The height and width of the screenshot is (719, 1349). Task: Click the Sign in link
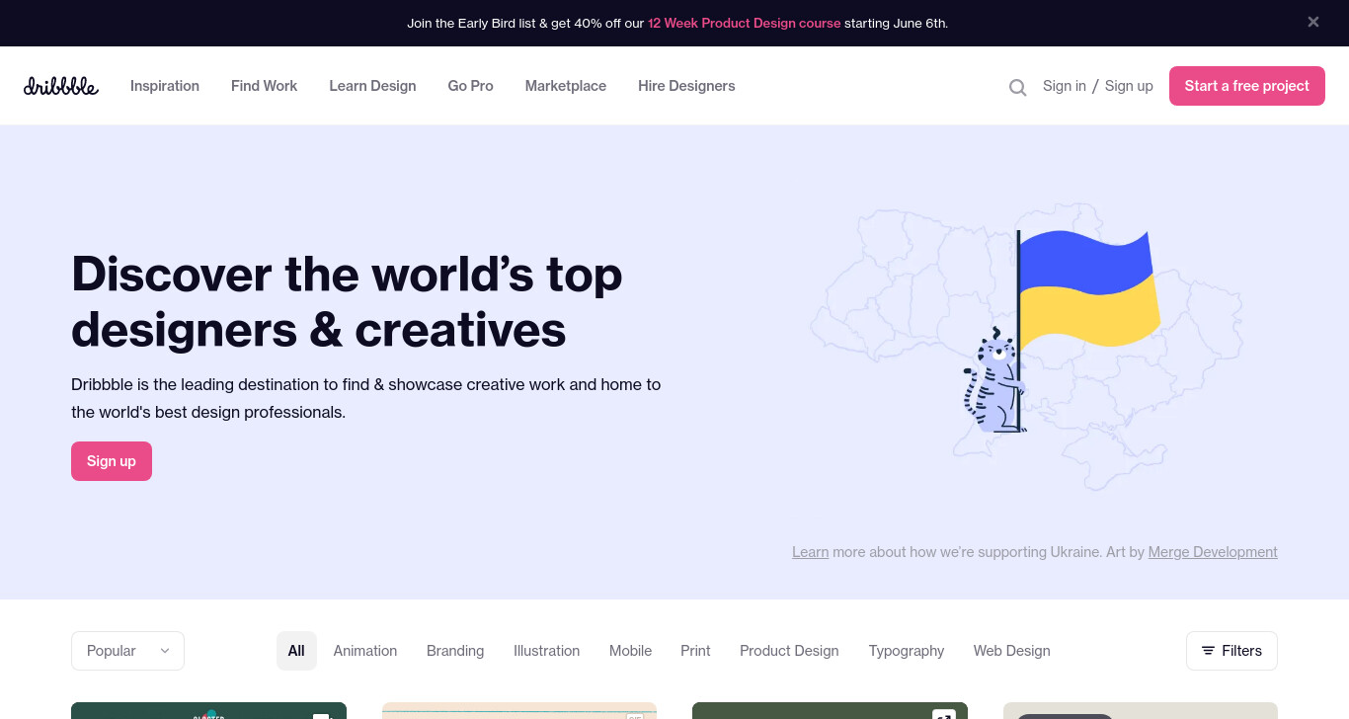[1065, 86]
